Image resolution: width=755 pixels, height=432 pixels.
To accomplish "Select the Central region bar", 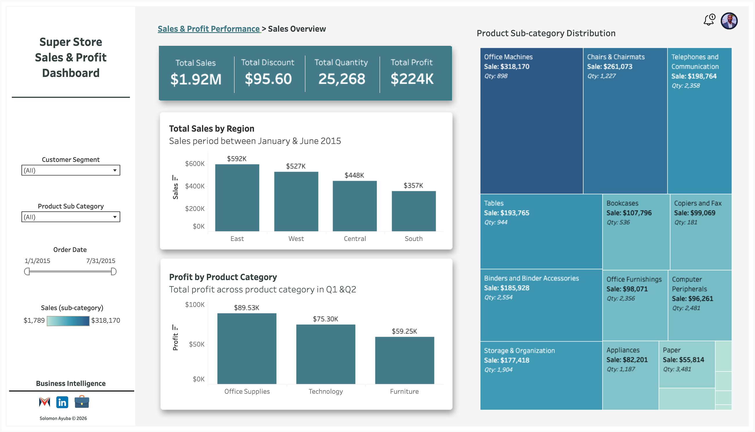I will point(355,206).
